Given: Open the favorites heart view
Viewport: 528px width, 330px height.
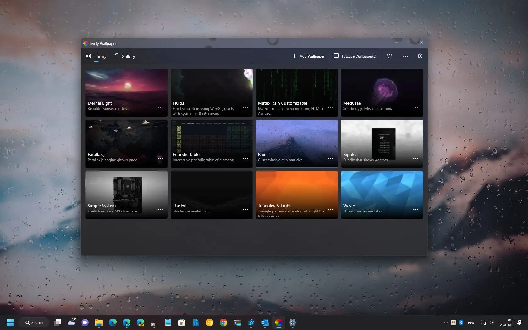Looking at the screenshot, I should [389, 56].
